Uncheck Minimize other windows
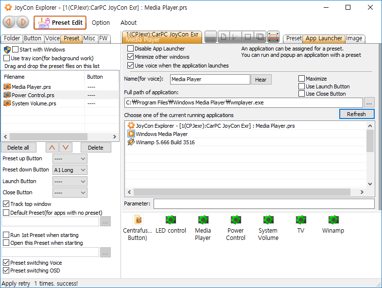Image resolution: width=382 pixels, height=288 pixels. 131,57
